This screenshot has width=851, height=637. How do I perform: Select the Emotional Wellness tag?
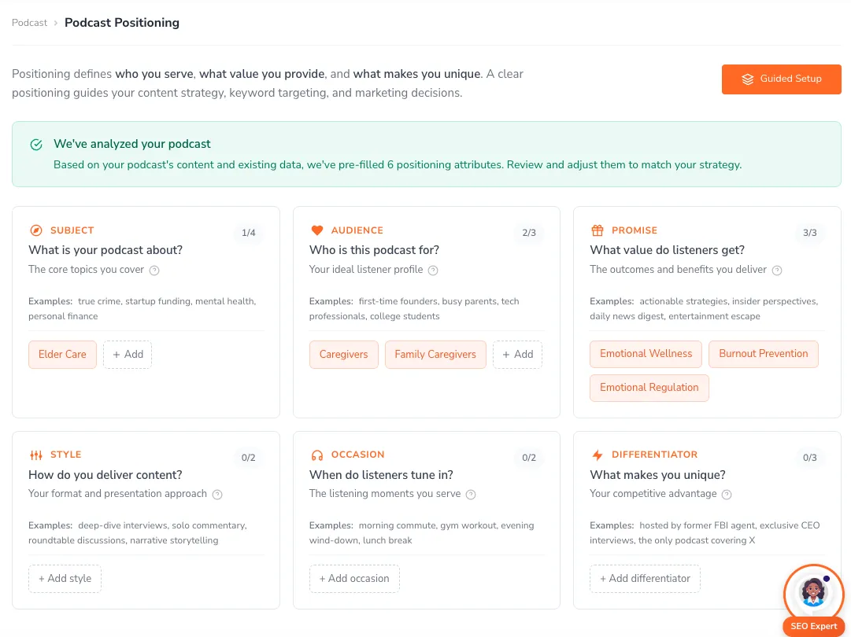[x=646, y=354]
